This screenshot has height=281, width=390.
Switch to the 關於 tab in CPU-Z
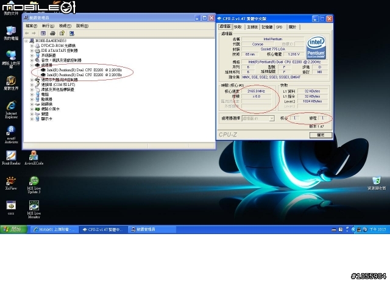(292, 27)
